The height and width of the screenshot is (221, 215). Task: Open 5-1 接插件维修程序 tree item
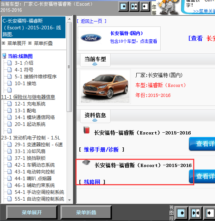(36, 77)
